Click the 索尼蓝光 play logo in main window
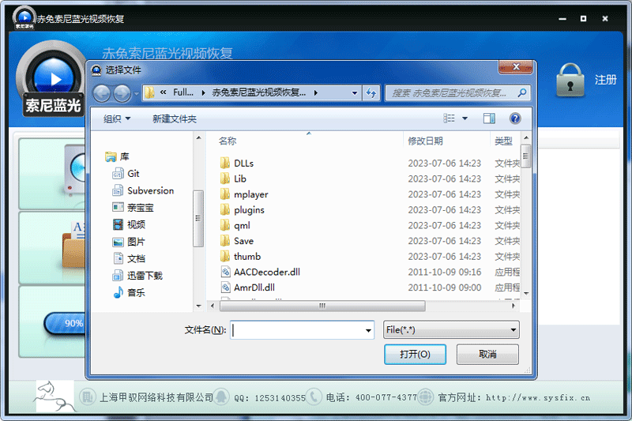632x421 pixels. [x=53, y=79]
